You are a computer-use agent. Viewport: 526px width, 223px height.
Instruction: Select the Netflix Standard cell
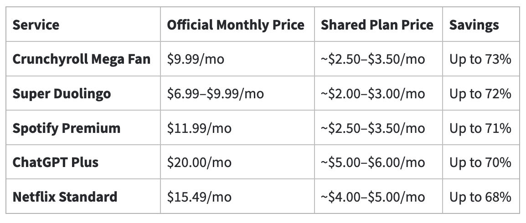65,197
